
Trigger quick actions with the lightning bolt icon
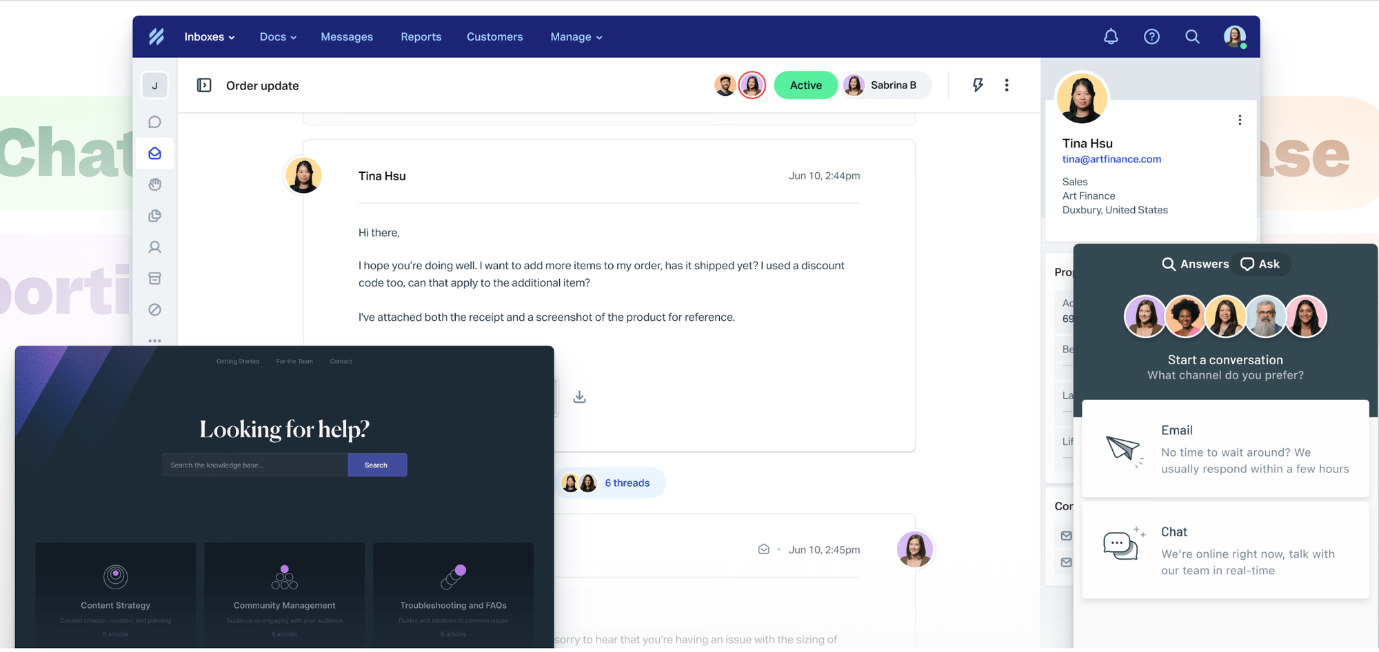(978, 85)
